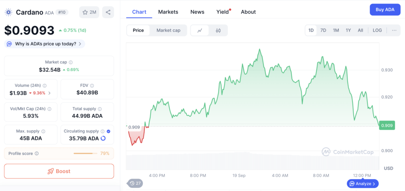Click the Cardano logo icon
Screen dimensions: 405x191
click(9, 12)
